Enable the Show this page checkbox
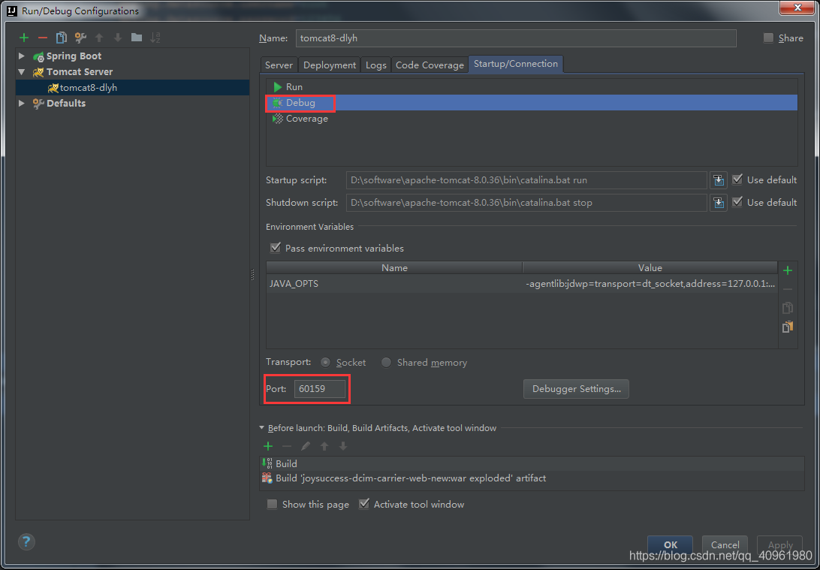The width and height of the screenshot is (820, 570). [x=272, y=504]
